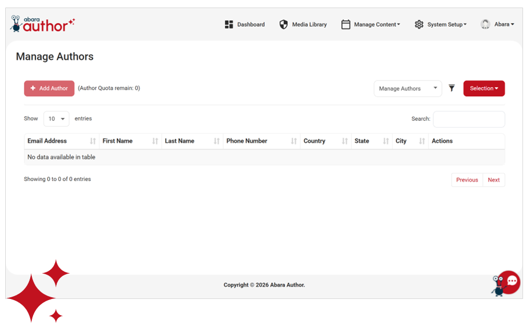Click the Actions column header
This screenshot has width=530, height=325.
tap(466, 141)
